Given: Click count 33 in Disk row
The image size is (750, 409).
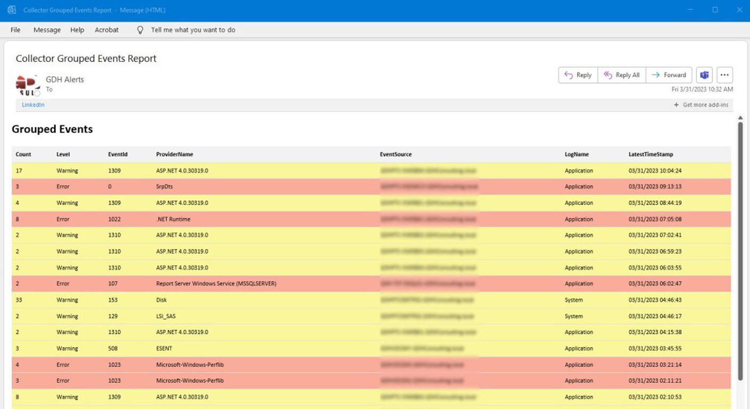Looking at the screenshot, I should (19, 300).
